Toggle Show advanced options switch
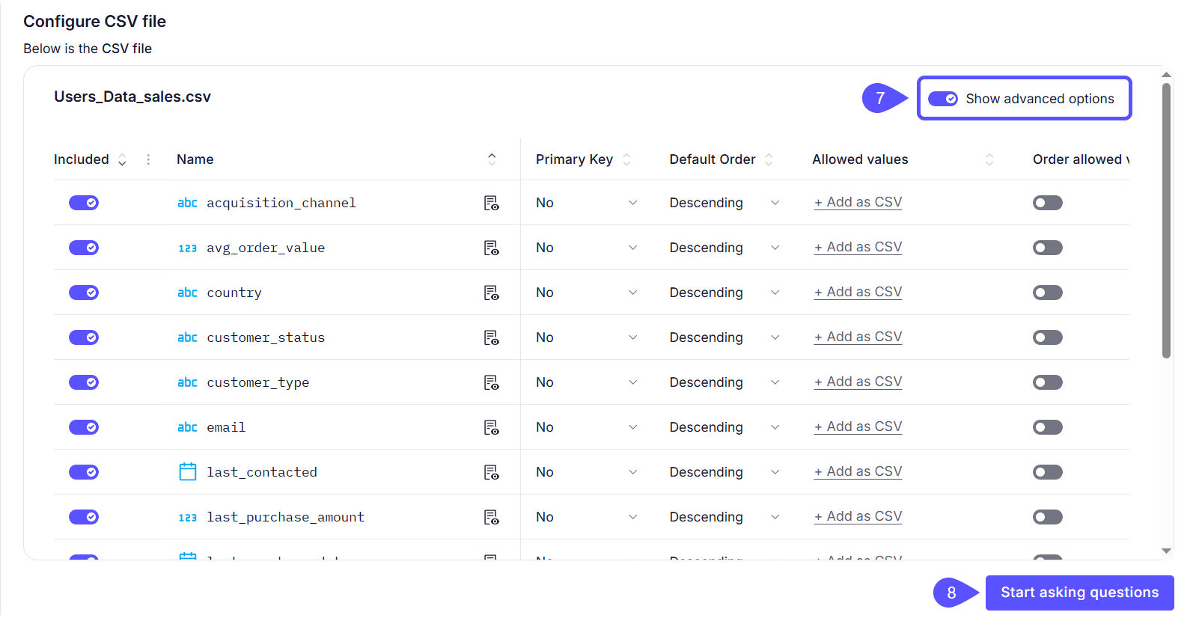 coord(943,99)
